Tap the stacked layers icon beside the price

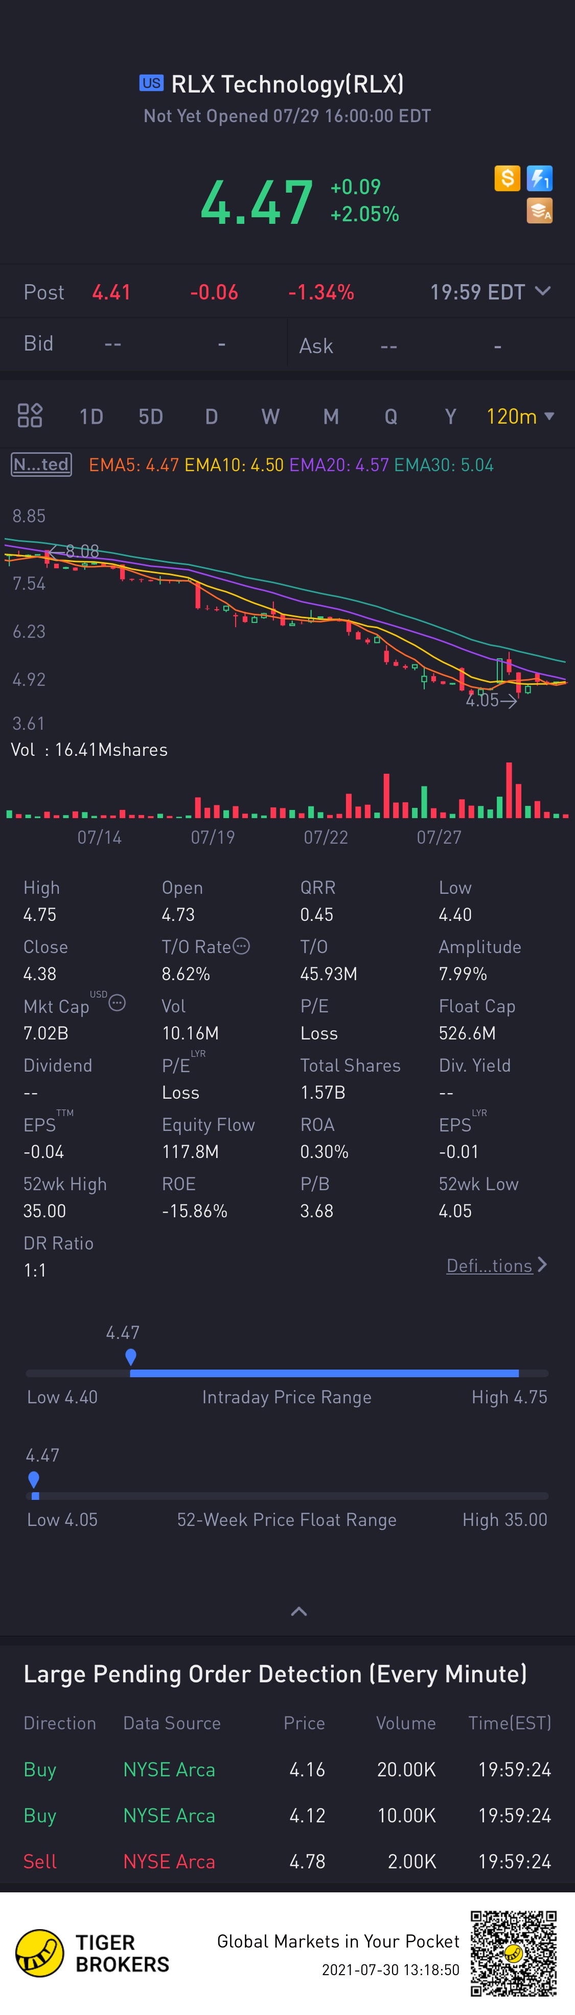[x=540, y=211]
